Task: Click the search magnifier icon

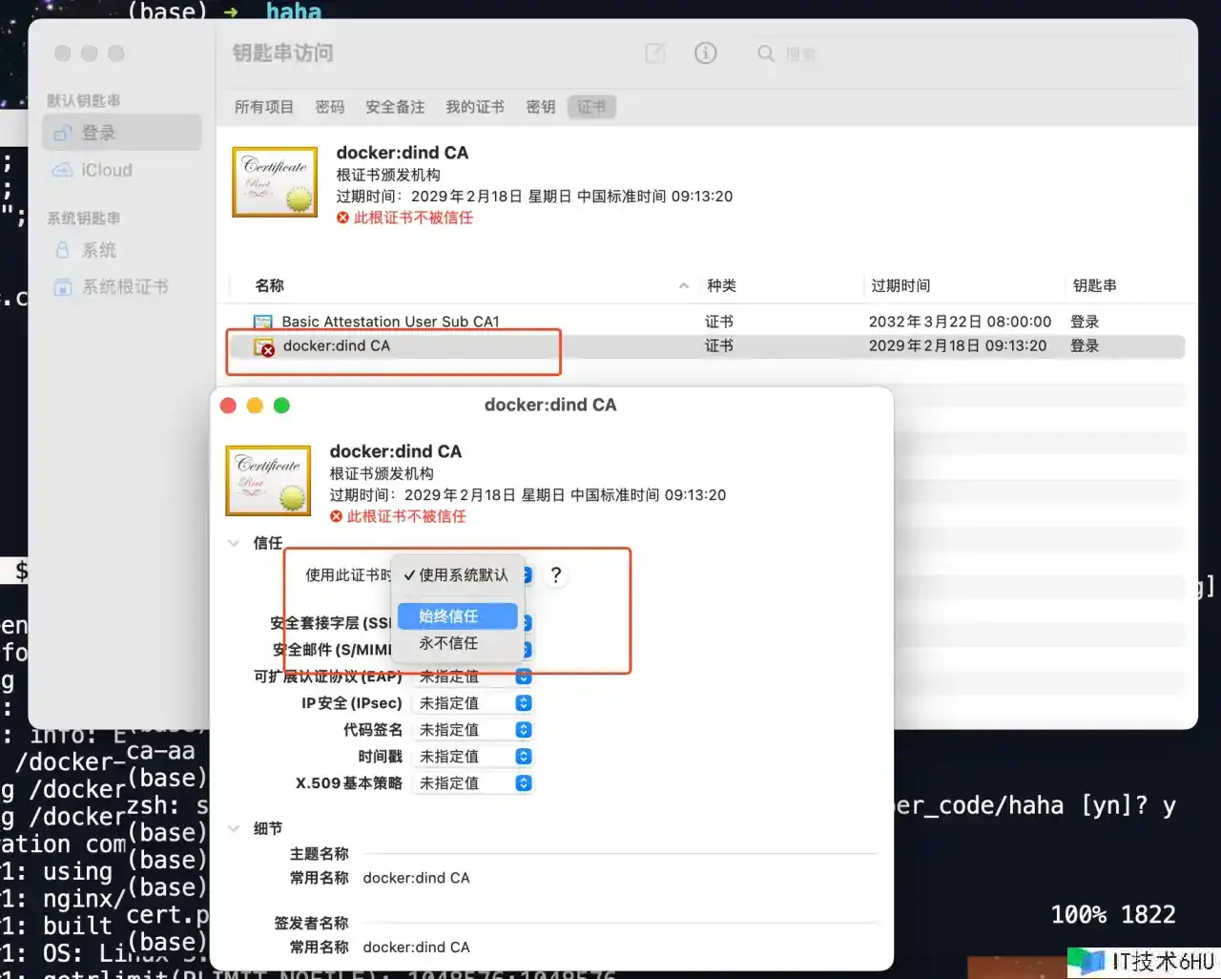Action: tap(765, 53)
